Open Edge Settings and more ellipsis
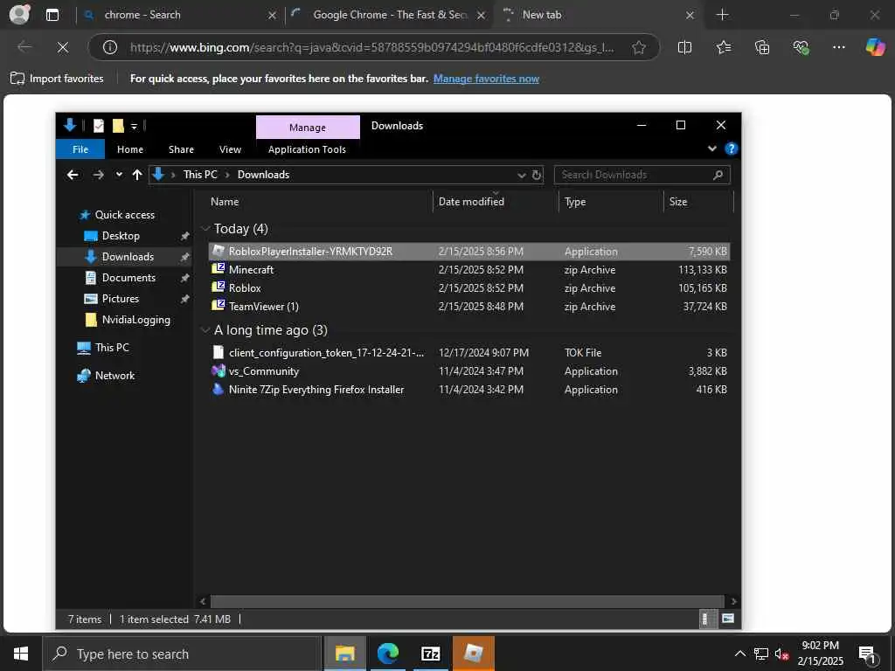Image resolution: width=895 pixels, height=671 pixels. pyautogui.click(x=838, y=47)
